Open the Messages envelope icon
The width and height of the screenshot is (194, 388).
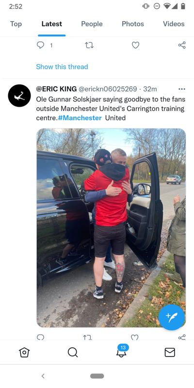pos(170,353)
